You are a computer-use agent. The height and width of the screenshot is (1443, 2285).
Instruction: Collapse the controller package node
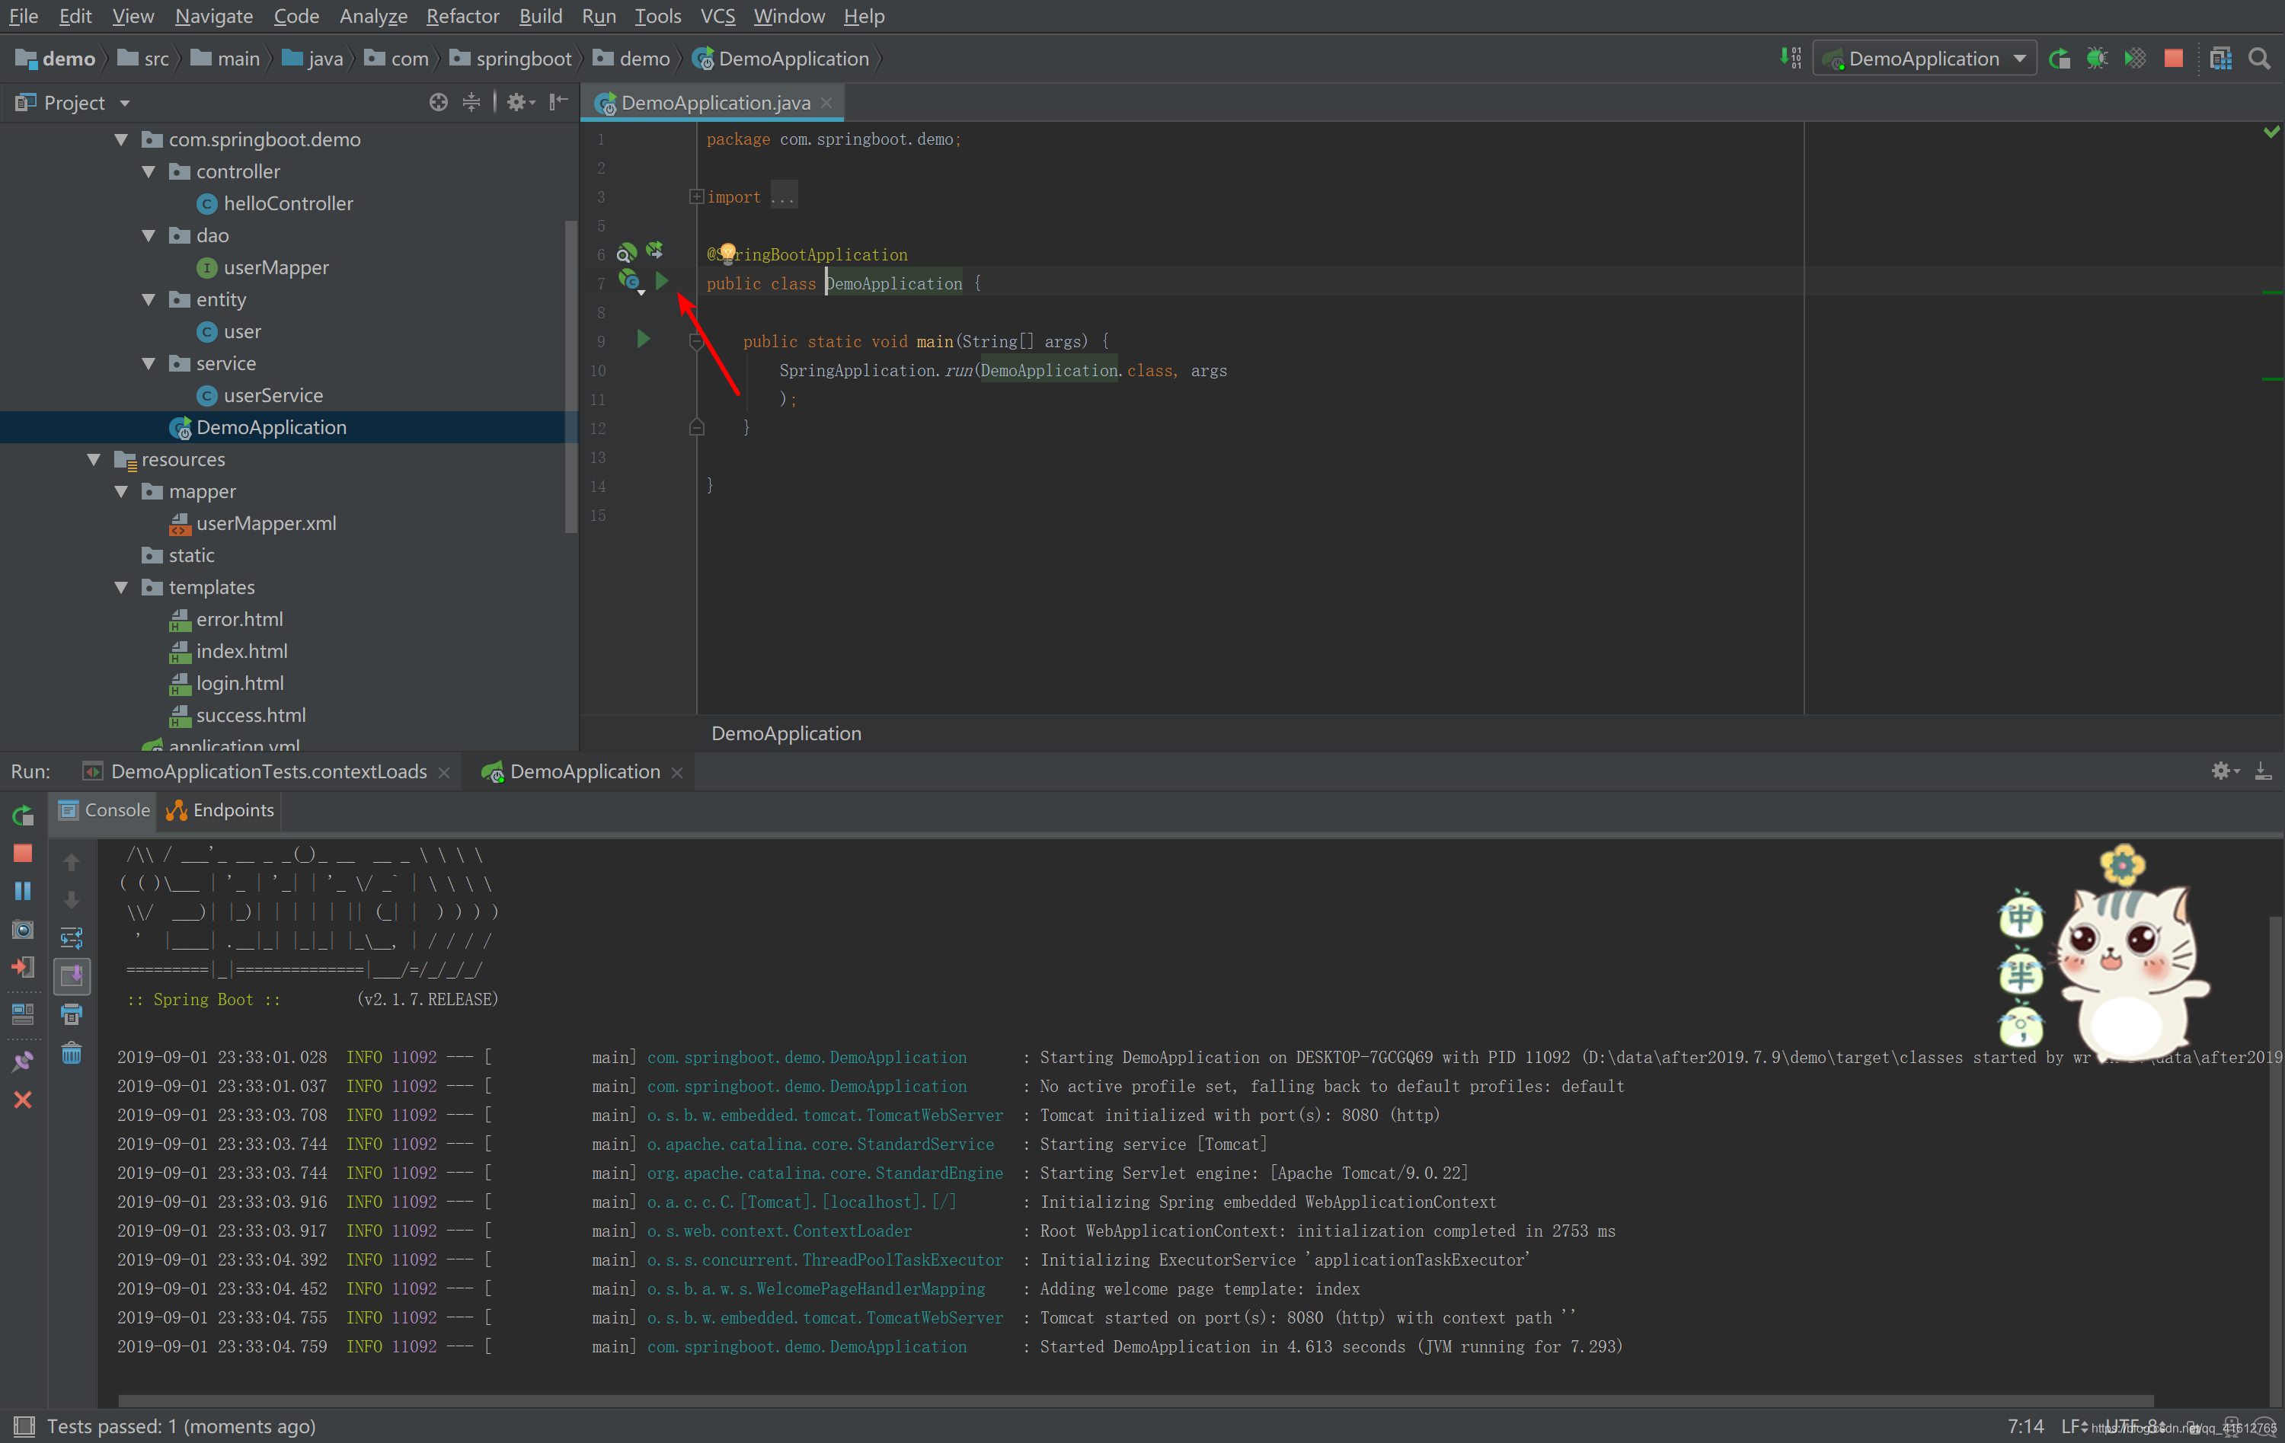coord(149,172)
